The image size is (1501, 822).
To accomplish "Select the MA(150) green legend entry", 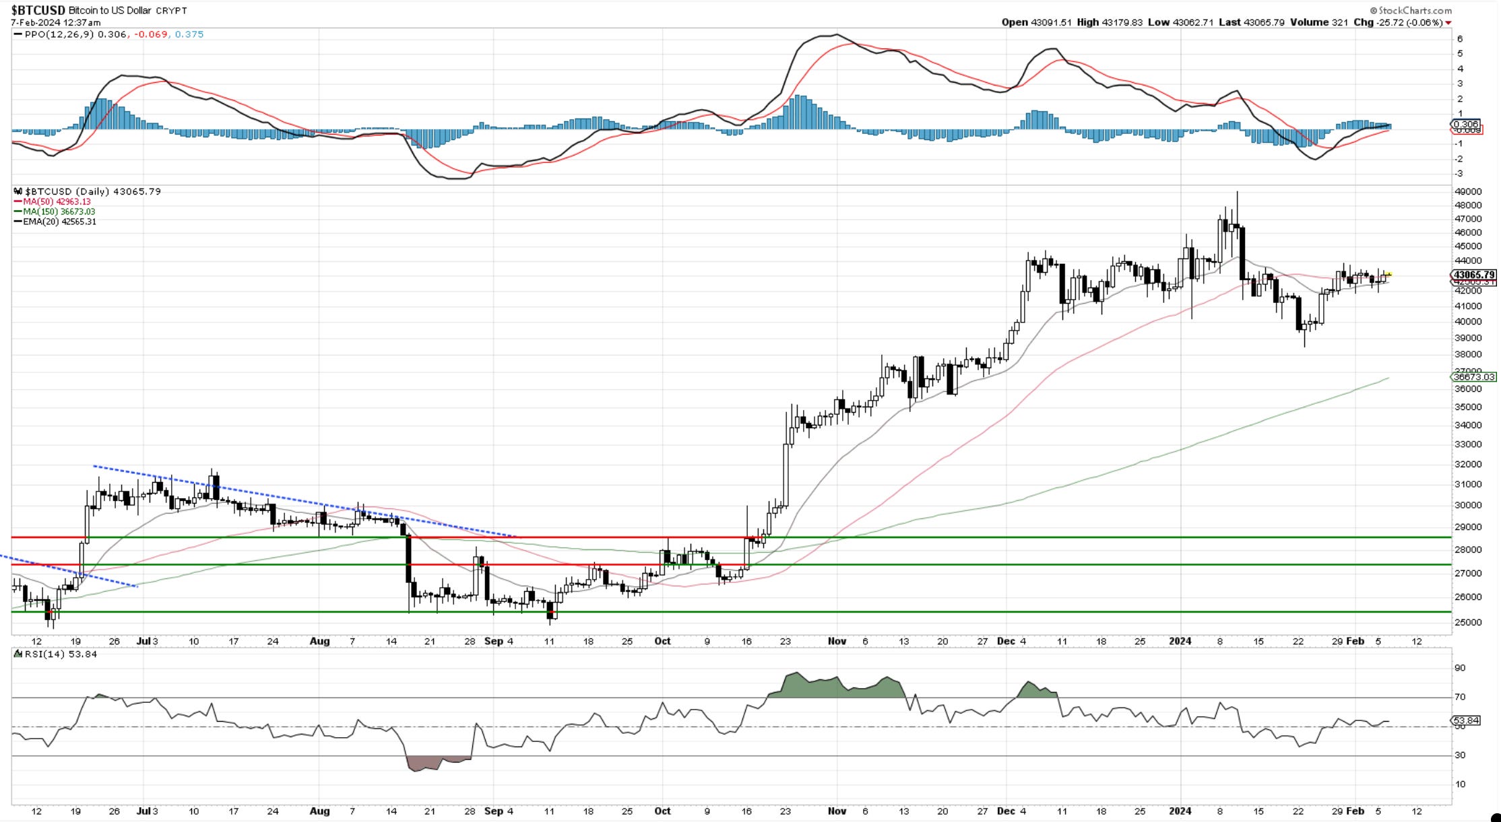I will click(55, 211).
